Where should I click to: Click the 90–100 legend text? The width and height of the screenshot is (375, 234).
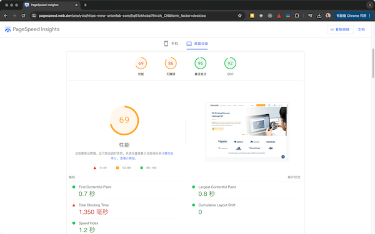(151, 168)
